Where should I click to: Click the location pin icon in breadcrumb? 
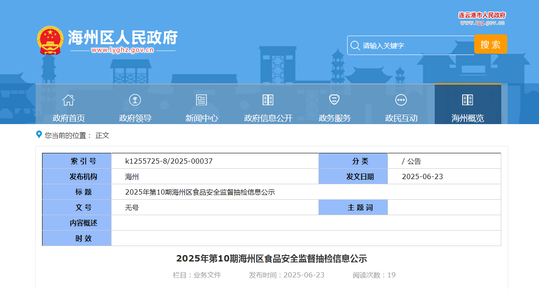pyautogui.click(x=39, y=135)
